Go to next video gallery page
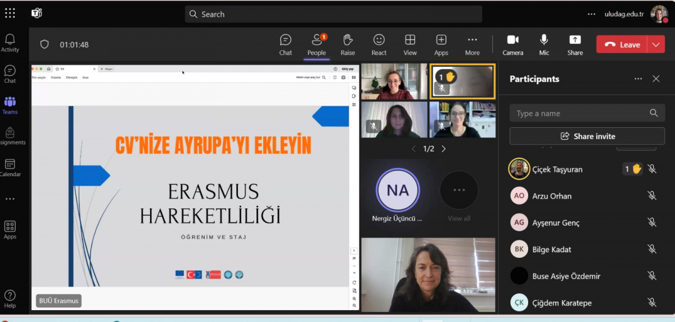 (x=443, y=149)
